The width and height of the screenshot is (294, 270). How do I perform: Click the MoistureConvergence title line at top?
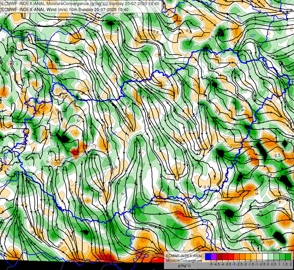(80, 4)
